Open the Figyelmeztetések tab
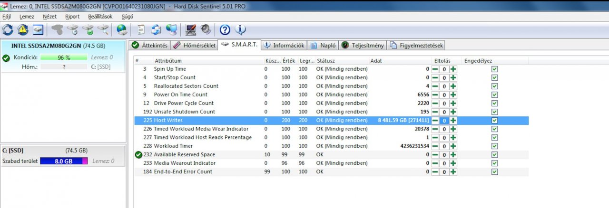Screen dimensions: 609x208 pos(417,46)
